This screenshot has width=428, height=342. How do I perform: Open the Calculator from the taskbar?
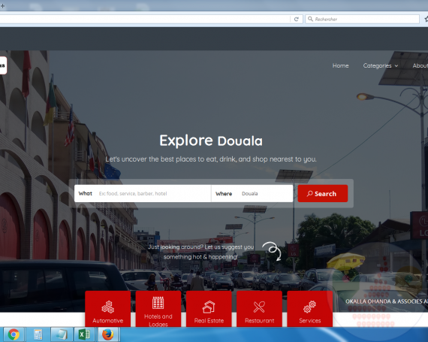pyautogui.click(x=38, y=334)
